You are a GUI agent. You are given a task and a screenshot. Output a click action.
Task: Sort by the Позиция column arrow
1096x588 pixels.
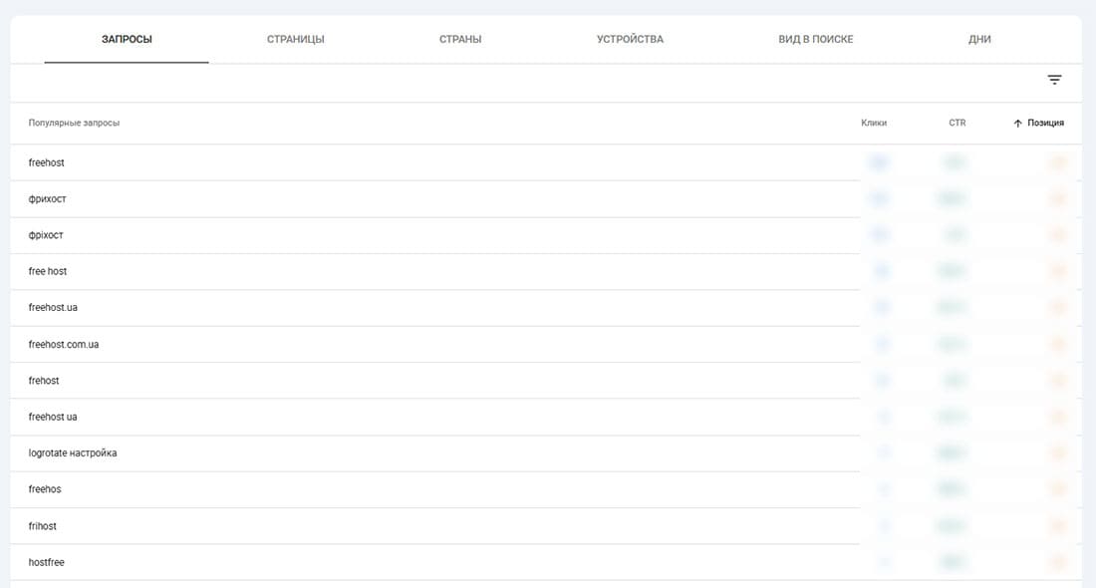[x=1017, y=123]
